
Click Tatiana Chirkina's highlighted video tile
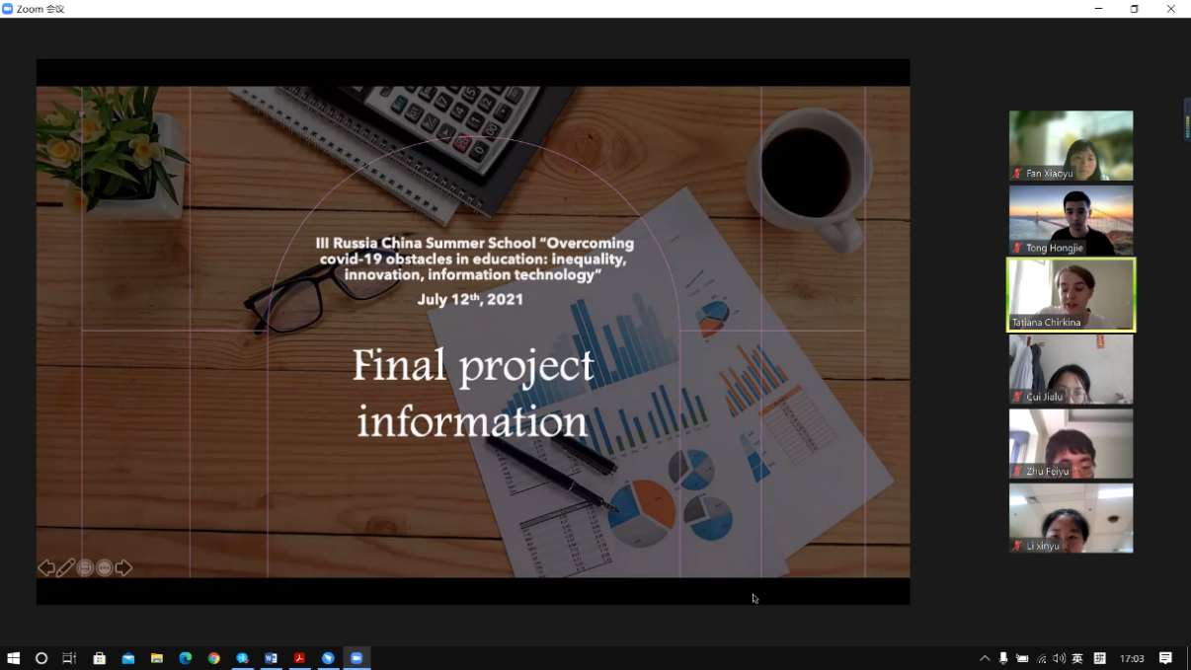click(x=1071, y=294)
